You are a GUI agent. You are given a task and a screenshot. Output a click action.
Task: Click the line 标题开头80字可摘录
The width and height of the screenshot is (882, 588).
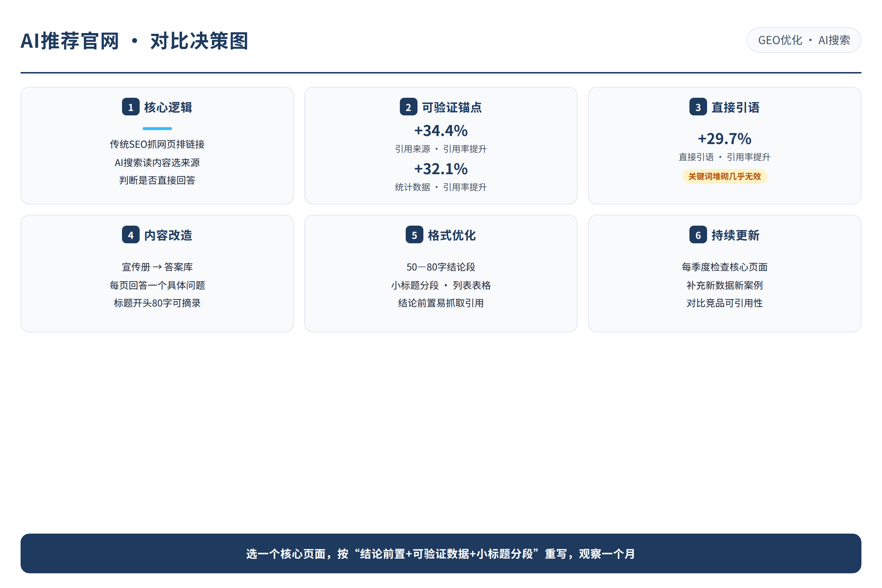click(157, 302)
